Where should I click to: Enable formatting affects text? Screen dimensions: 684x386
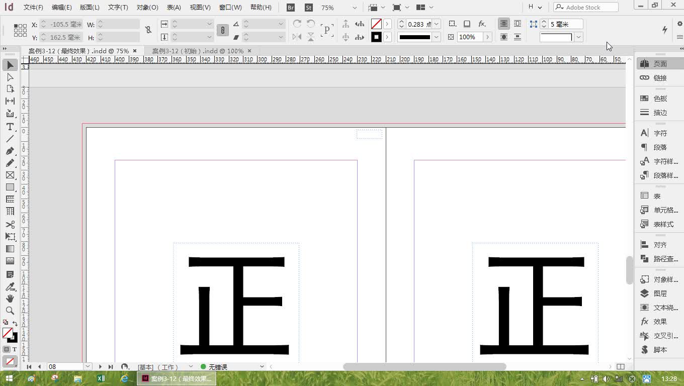coord(14,349)
